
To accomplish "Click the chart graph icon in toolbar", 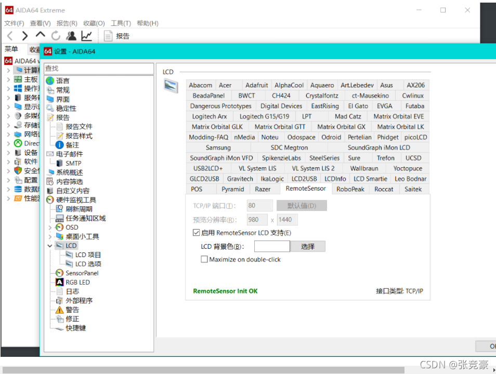I will tap(86, 36).
